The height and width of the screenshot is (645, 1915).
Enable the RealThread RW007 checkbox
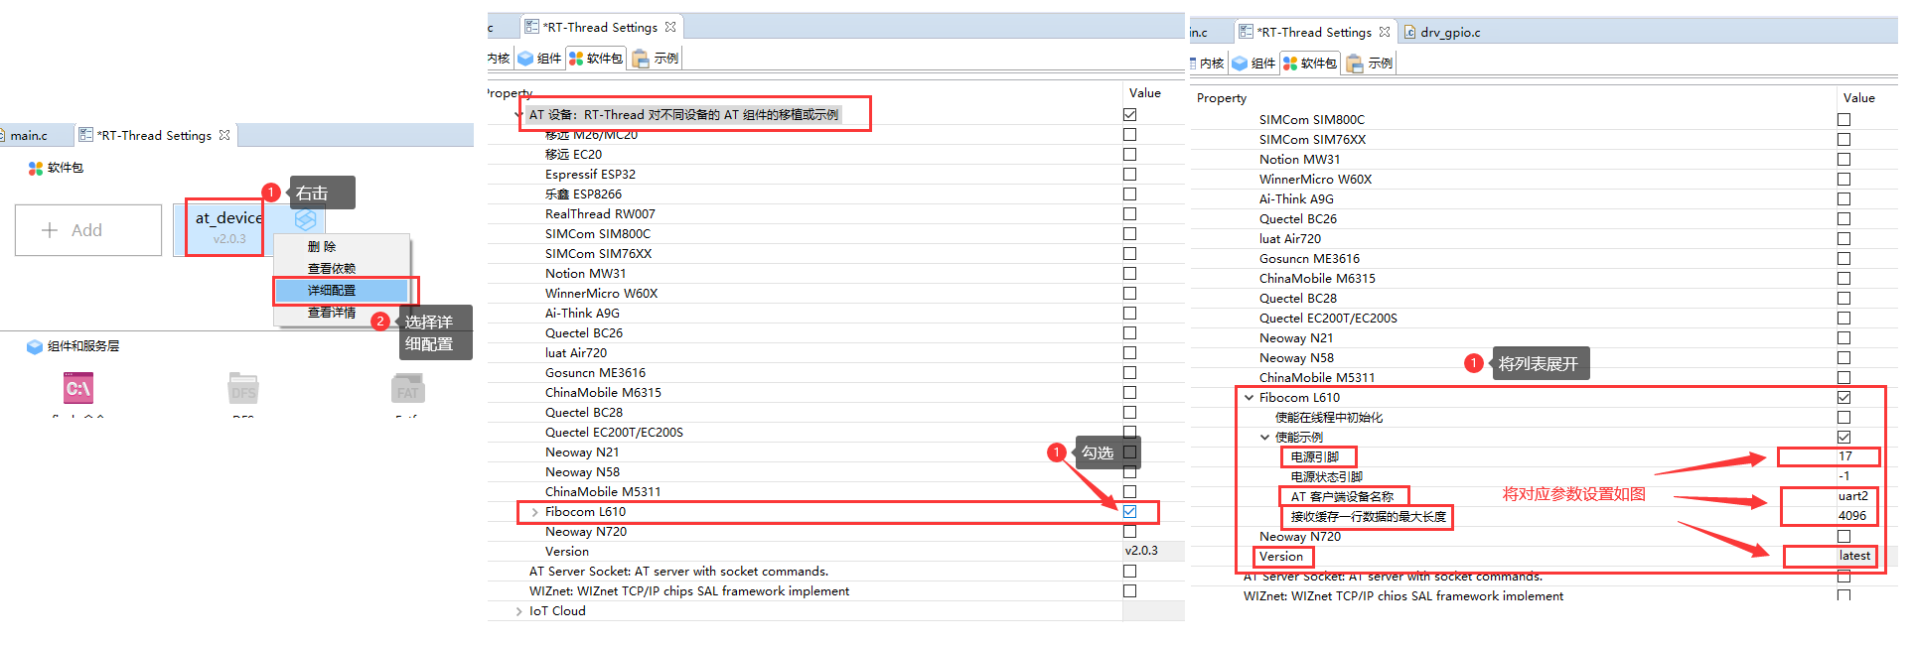[x=1129, y=214]
